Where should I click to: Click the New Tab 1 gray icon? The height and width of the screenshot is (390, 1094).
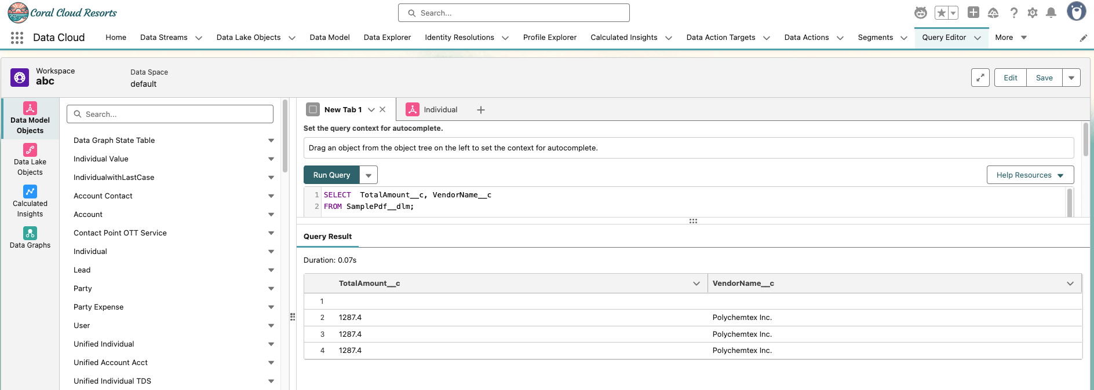(x=313, y=109)
